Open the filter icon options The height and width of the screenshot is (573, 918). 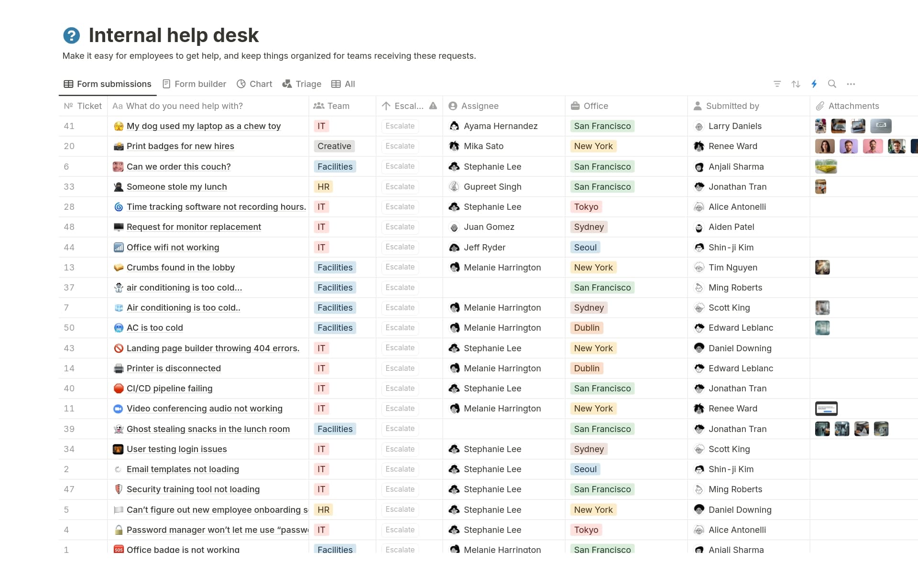pyautogui.click(x=777, y=84)
